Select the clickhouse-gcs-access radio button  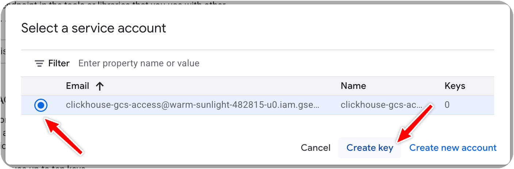41,105
